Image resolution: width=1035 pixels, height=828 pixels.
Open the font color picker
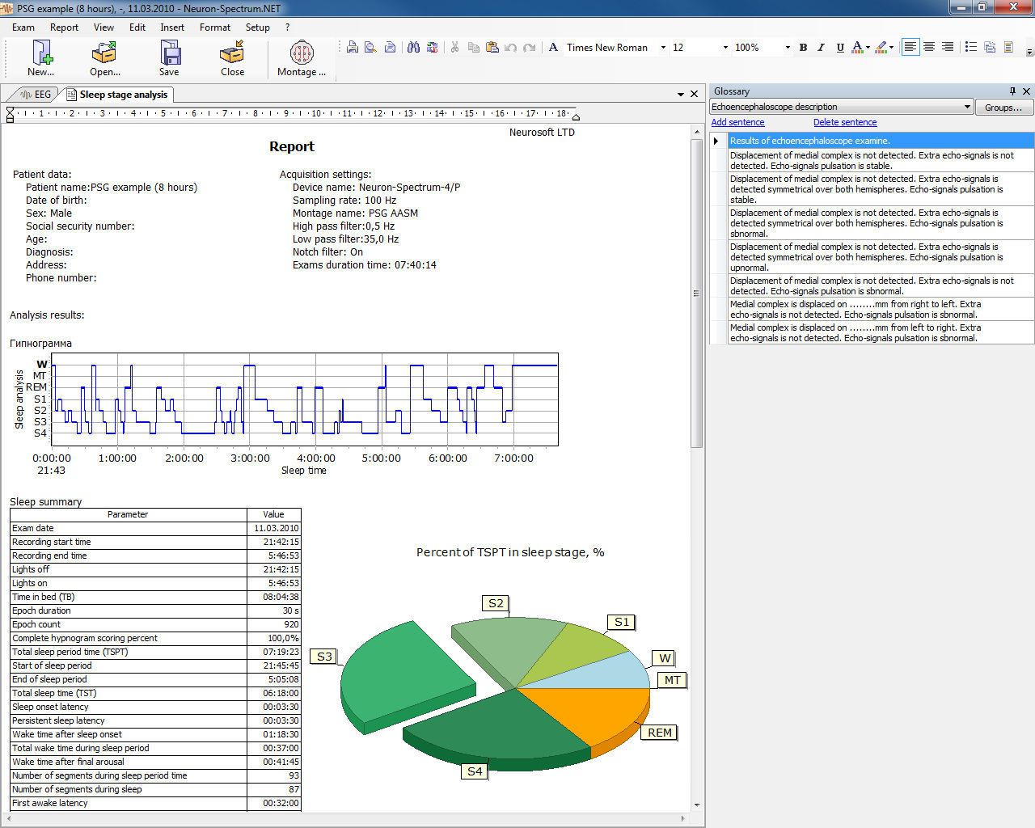tap(868, 48)
